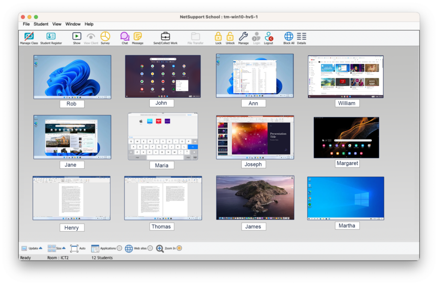
Task: Click the Student Register icon
Action: pos(51,37)
